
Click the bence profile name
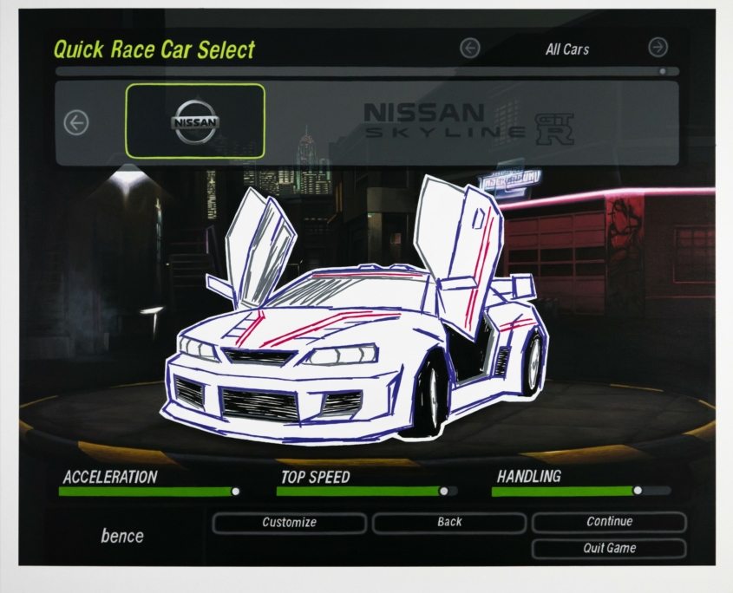[122, 536]
